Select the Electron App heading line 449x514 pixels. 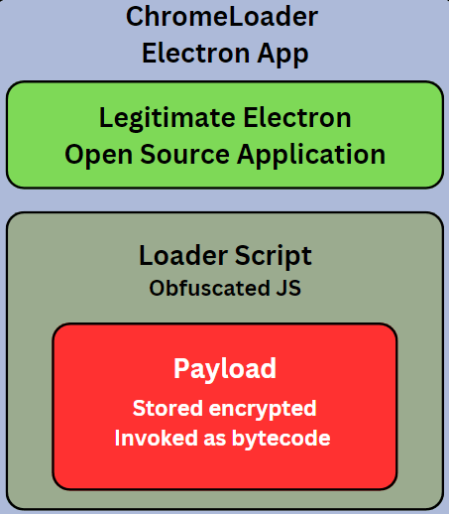225,54
